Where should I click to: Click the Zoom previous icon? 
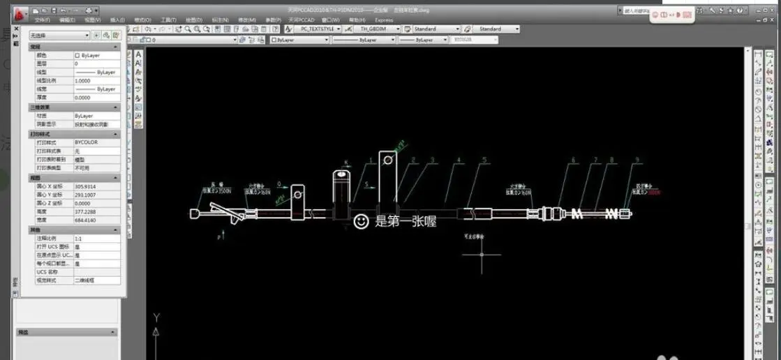click(x=206, y=29)
